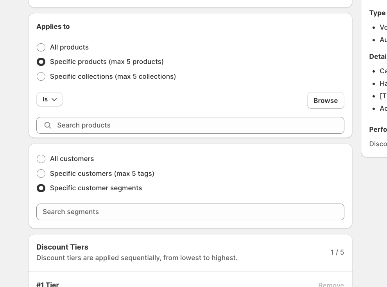Click the Discount Tiers heading
Screen dimensions: 387x287
pyautogui.click(x=63, y=247)
